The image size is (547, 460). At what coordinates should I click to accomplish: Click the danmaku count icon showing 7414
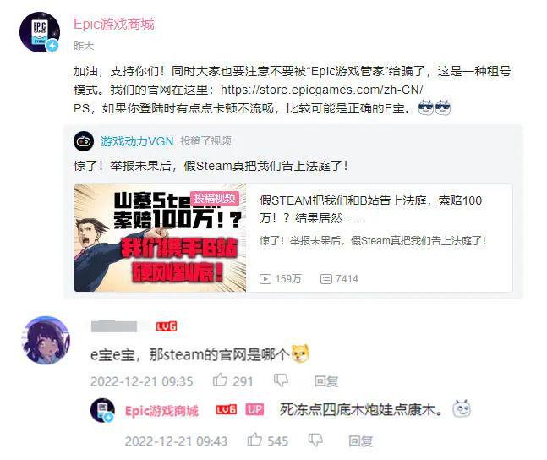325,279
